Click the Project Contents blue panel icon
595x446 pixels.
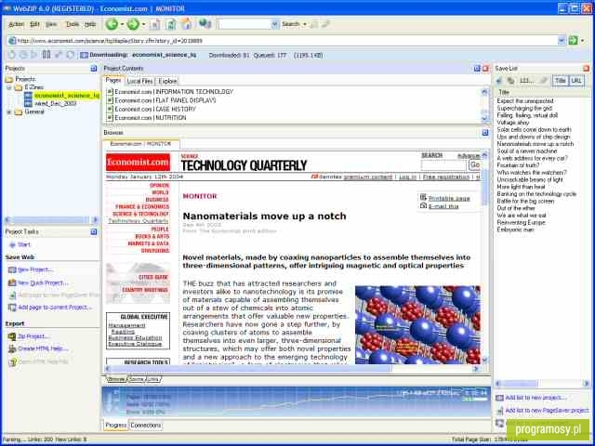click(x=477, y=68)
